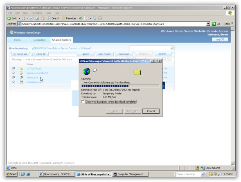Click the Upload button
Screen dimensions: 241x182
(x=86, y=54)
